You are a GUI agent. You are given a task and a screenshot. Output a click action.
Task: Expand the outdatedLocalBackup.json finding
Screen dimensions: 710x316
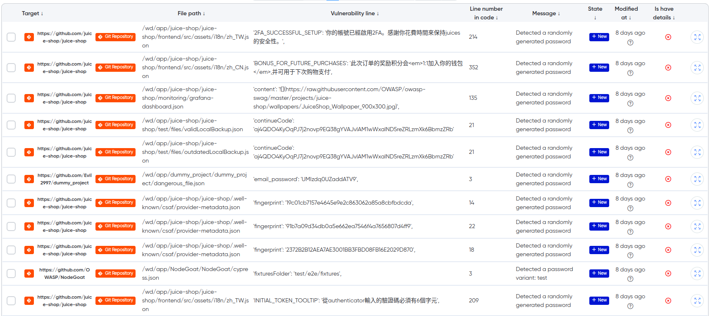tap(697, 152)
